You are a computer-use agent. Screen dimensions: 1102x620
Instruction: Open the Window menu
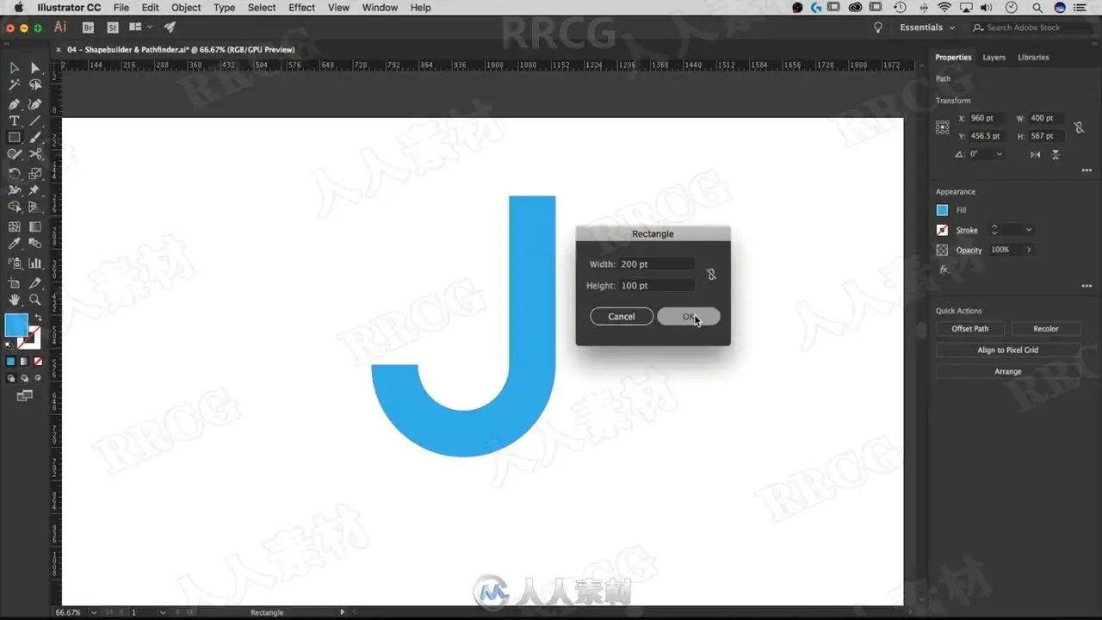point(380,8)
